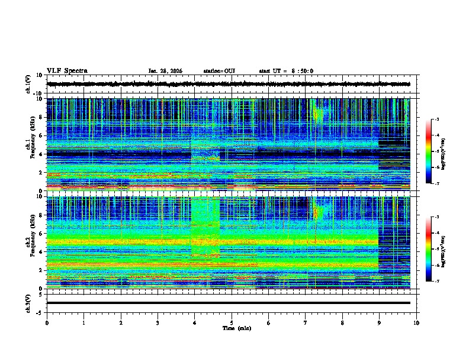Click ch.1 emission blob near 8 kHz after minute 7

[319, 114]
